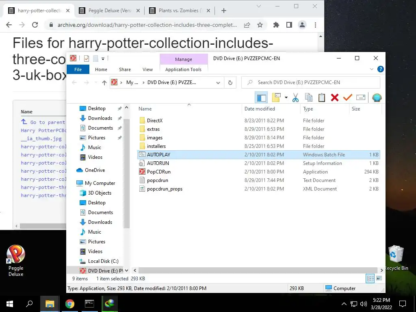Open a new Chrome tab

pos(224,11)
